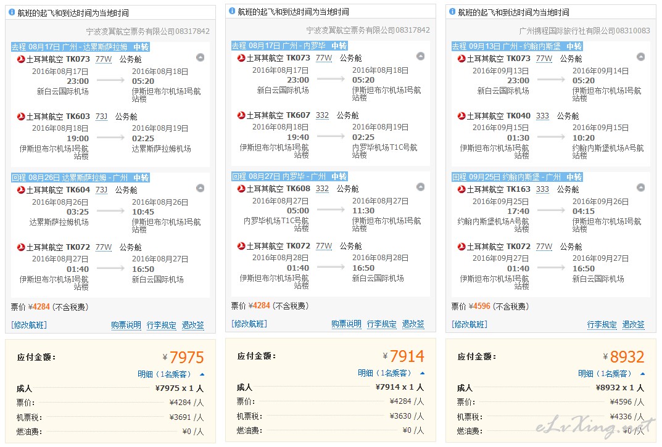Click aircraft code 332 next to TK608
Image resolution: width=662 pixels, height=447 pixels.
(322, 189)
